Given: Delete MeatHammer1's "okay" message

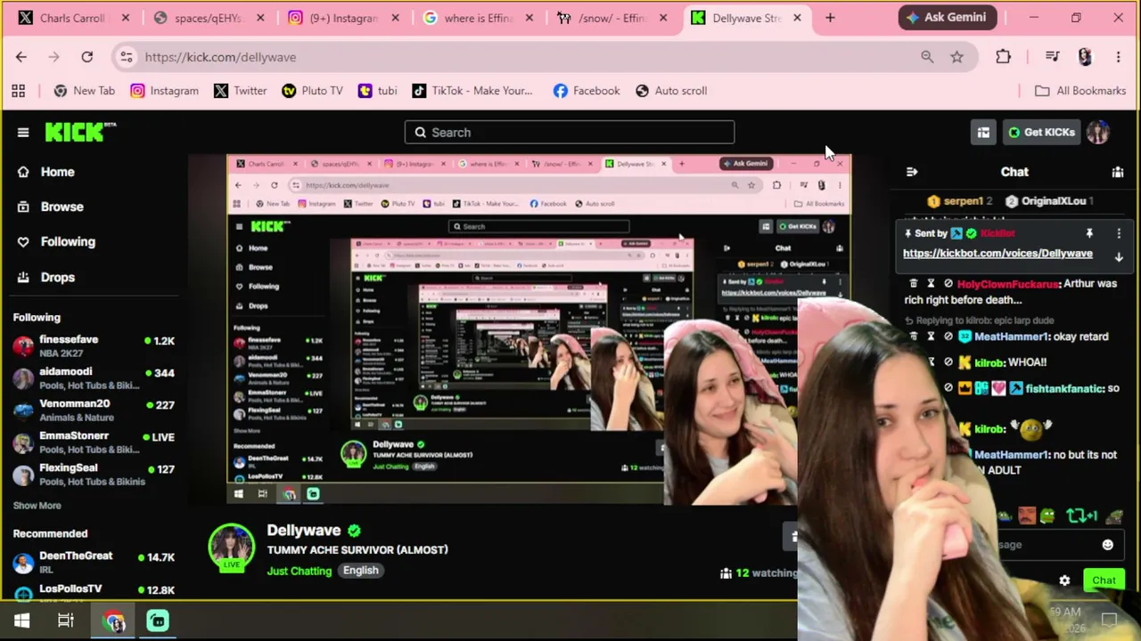Looking at the screenshot, I should 913,337.
